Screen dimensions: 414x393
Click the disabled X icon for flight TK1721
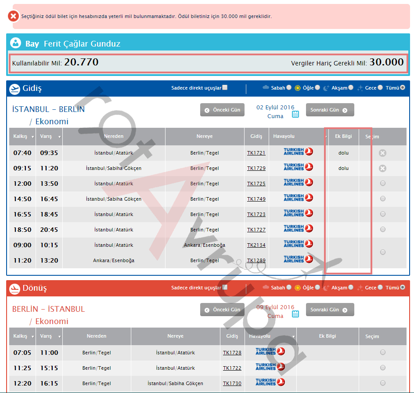(382, 153)
